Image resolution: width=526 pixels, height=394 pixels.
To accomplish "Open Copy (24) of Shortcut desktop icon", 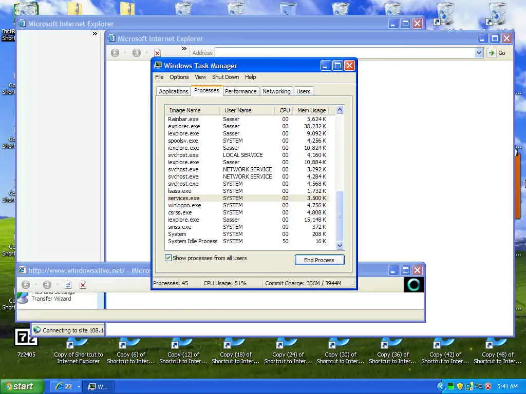I will pos(288,351).
